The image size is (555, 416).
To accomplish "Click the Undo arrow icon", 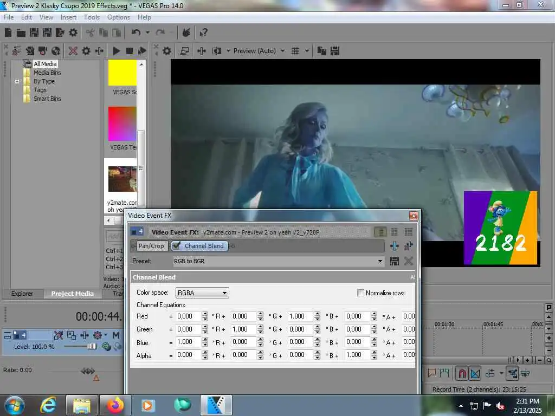I will point(136,32).
